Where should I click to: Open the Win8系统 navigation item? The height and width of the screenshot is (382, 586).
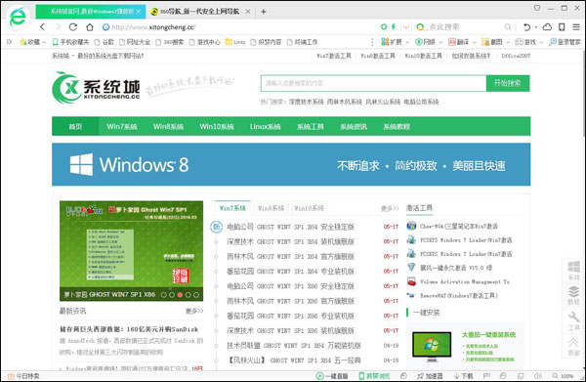pos(168,126)
